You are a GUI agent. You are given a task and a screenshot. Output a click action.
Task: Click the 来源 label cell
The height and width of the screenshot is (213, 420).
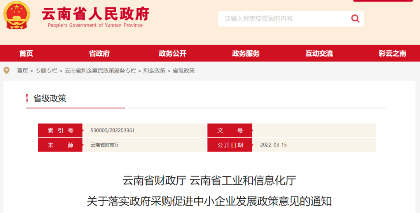pos(60,145)
